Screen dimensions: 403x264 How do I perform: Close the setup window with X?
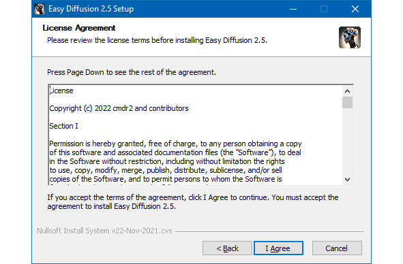point(355,9)
